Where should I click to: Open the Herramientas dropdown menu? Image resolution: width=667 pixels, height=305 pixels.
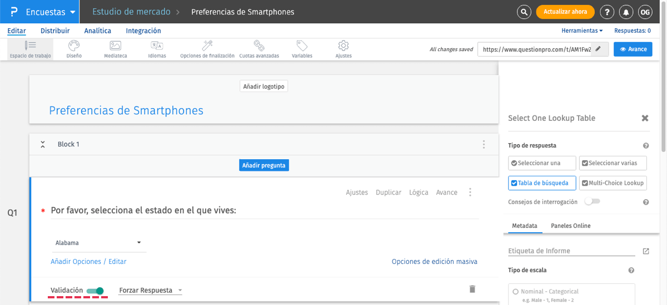pos(582,31)
